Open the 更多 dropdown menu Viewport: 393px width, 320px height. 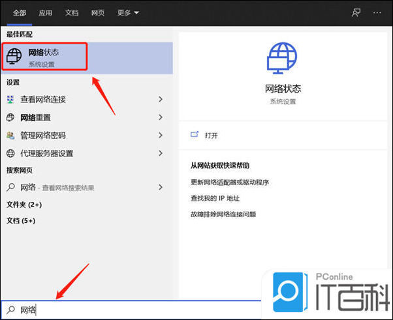pos(128,12)
